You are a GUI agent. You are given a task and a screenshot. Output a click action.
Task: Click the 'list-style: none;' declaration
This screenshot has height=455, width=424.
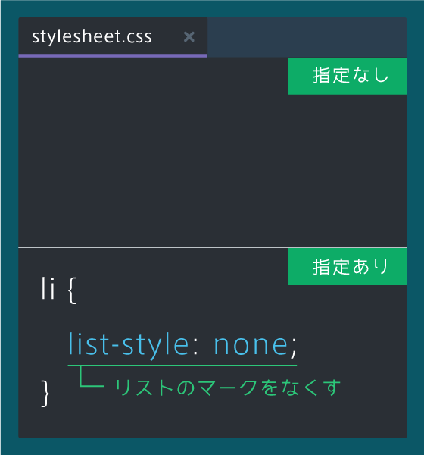pyautogui.click(x=182, y=345)
